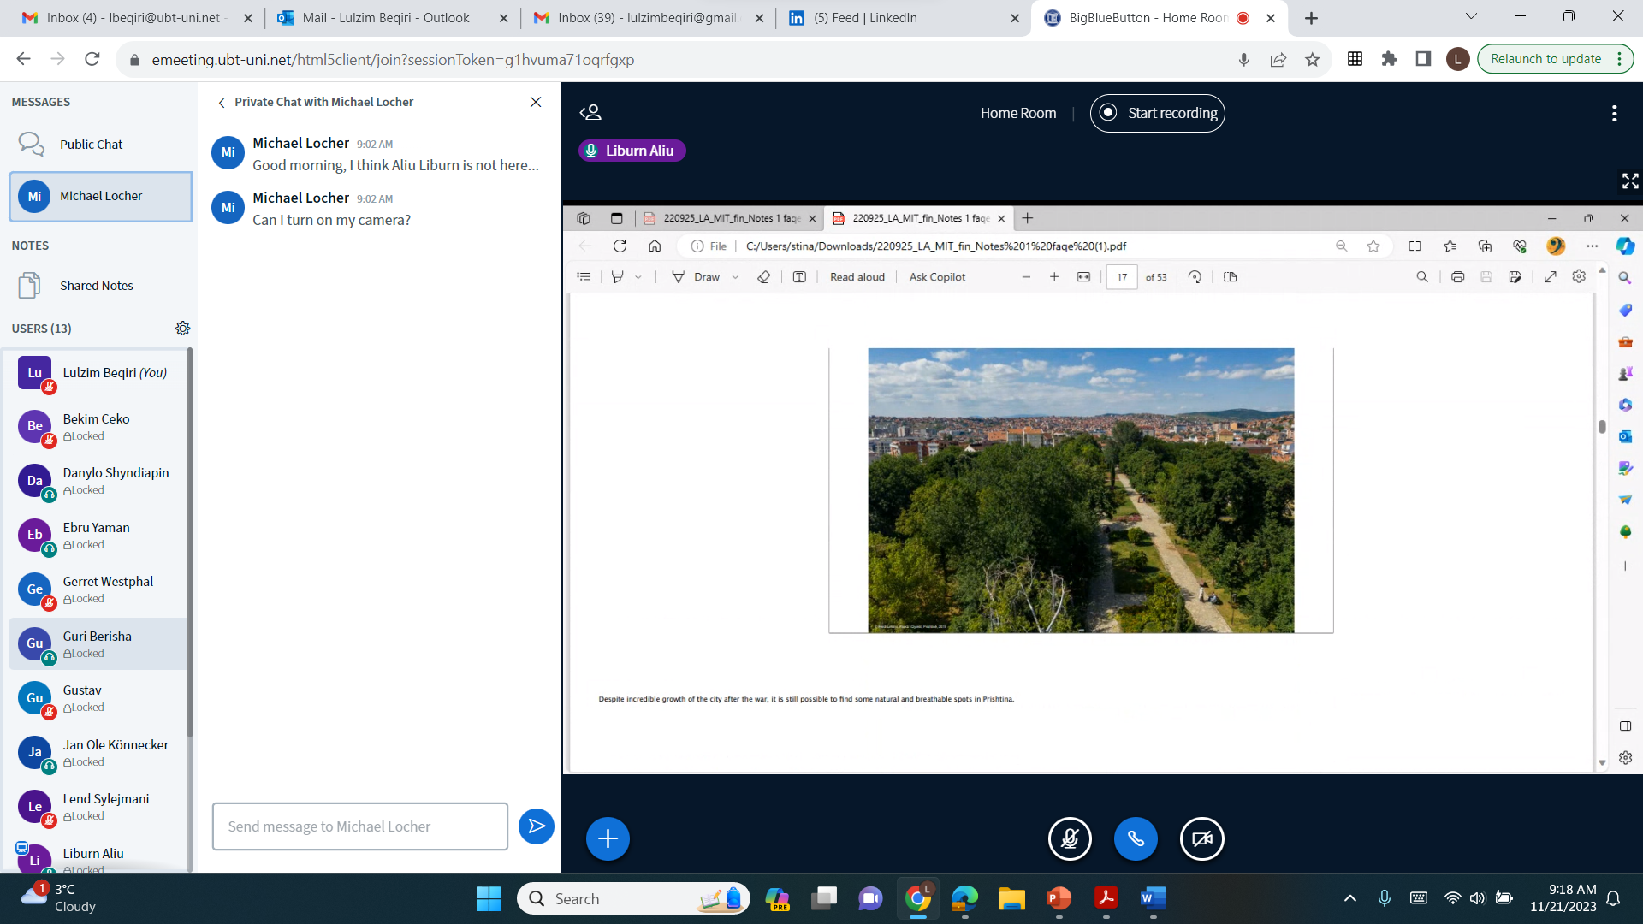Click the add participant icon

(x=590, y=113)
